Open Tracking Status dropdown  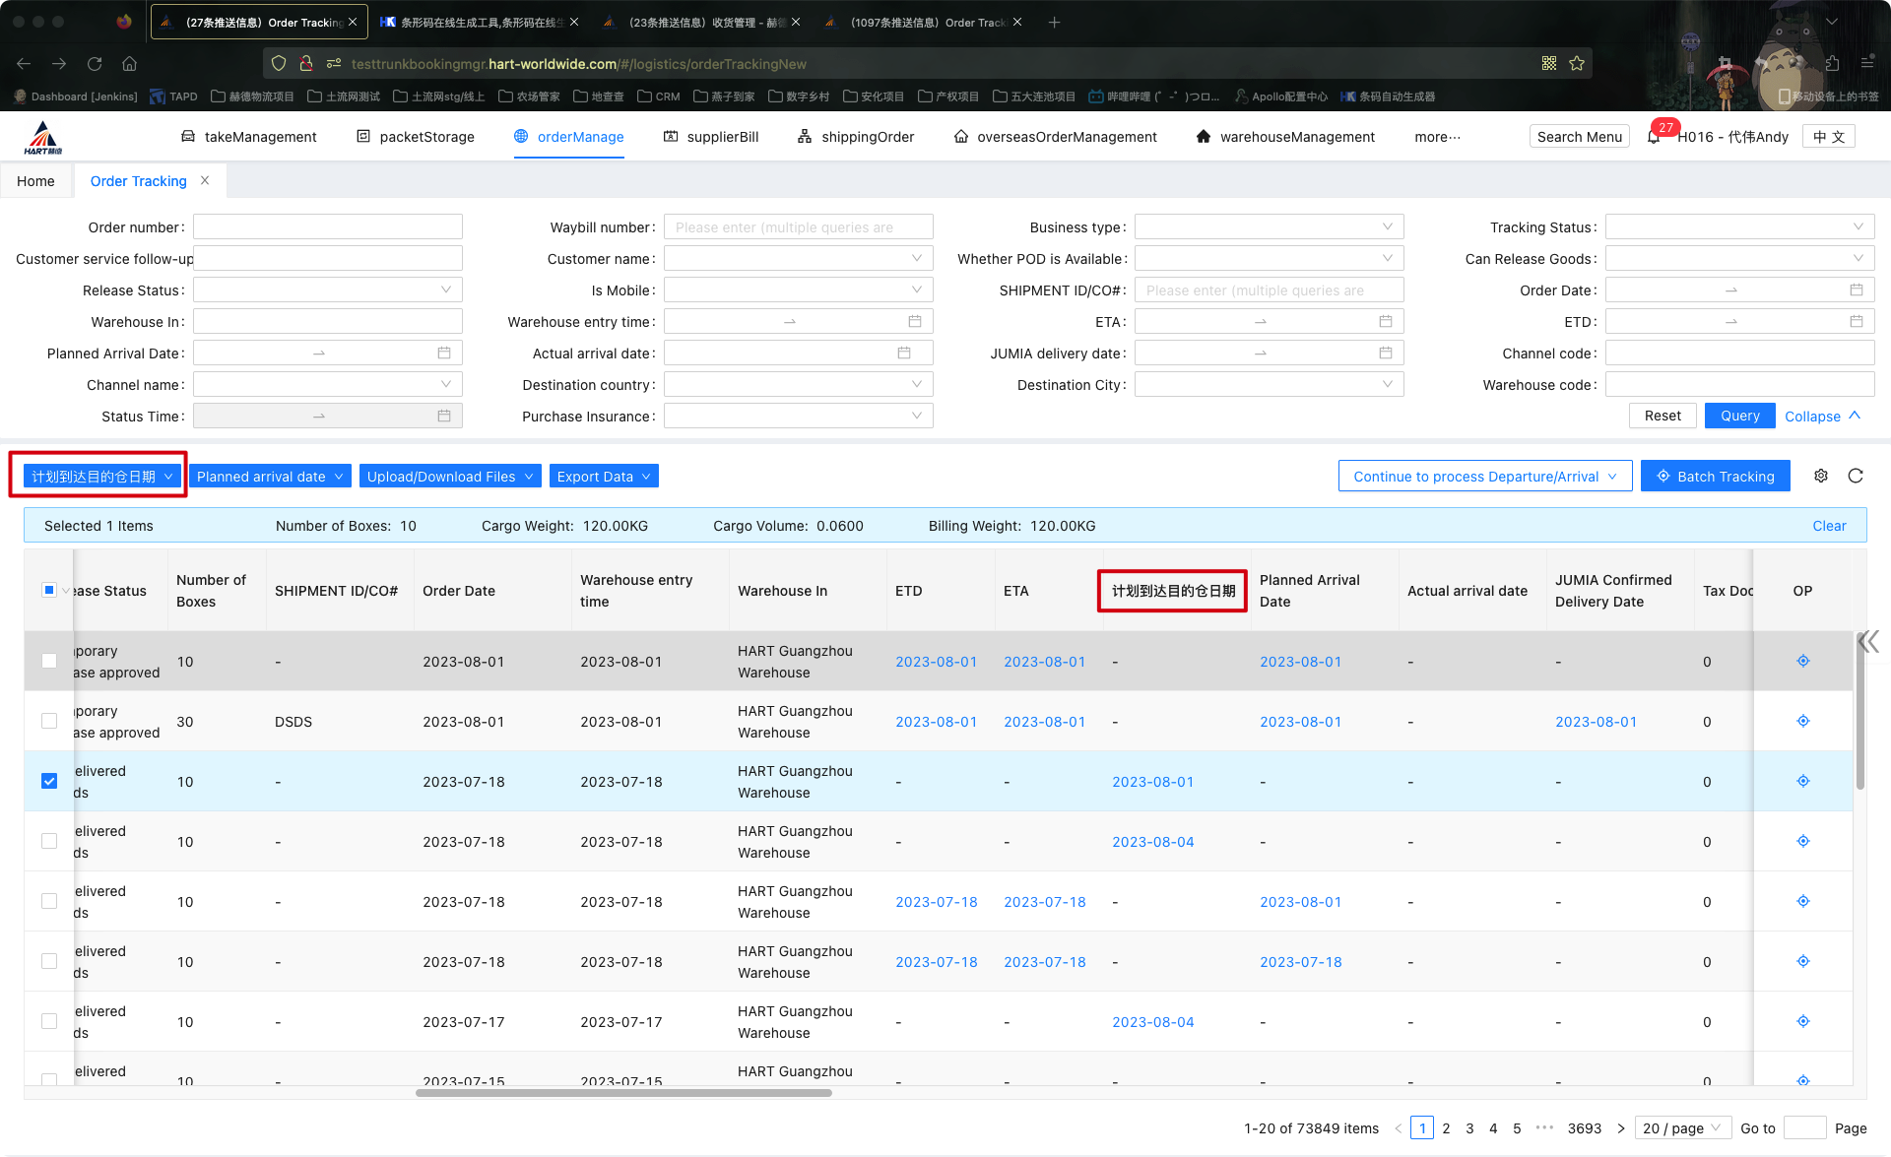point(1739,227)
